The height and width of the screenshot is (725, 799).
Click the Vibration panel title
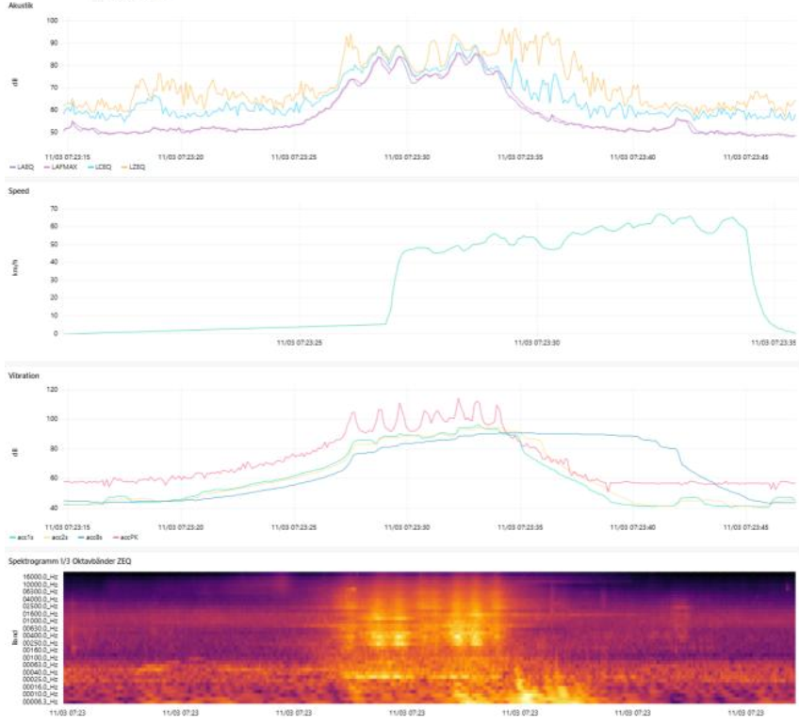pyautogui.click(x=24, y=376)
